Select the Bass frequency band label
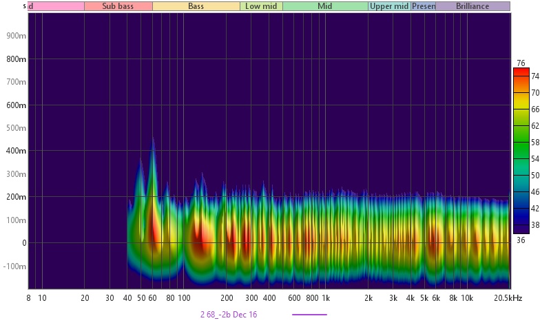The height and width of the screenshot is (325, 551). coord(196,6)
